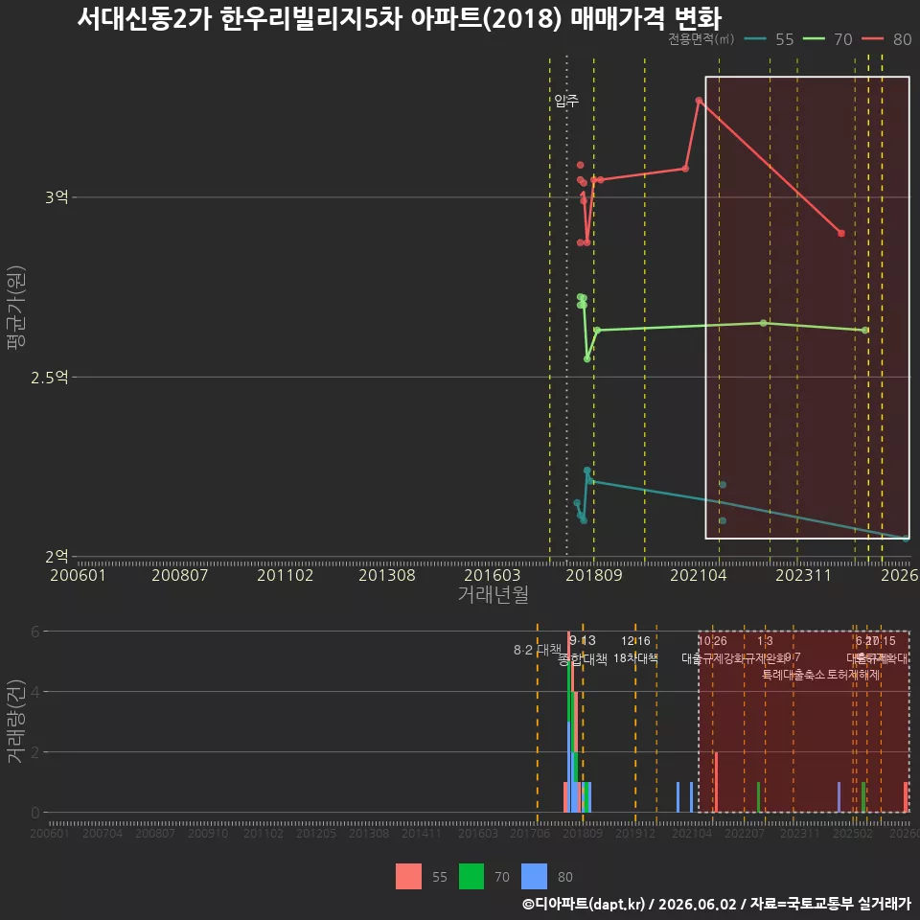The image size is (920, 920).
Task: Click the green 70 line's lowest point near 2.5억
Action: [x=587, y=358]
